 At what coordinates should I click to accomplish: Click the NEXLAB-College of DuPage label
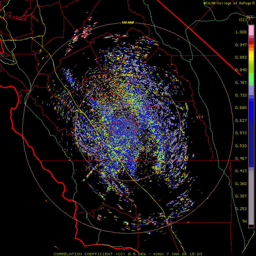point(229,3)
